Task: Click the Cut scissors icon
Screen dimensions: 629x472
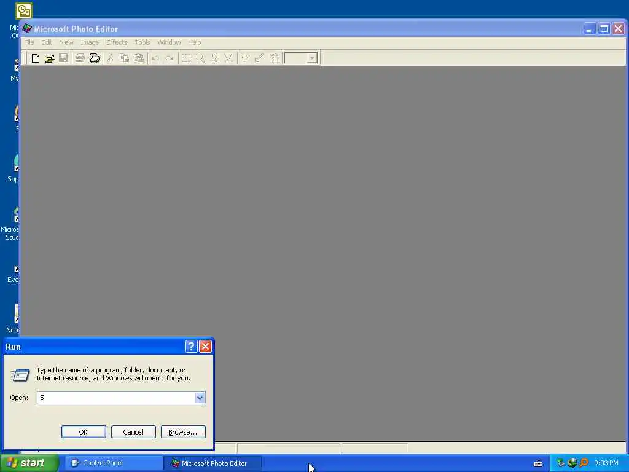Action: pyautogui.click(x=110, y=58)
